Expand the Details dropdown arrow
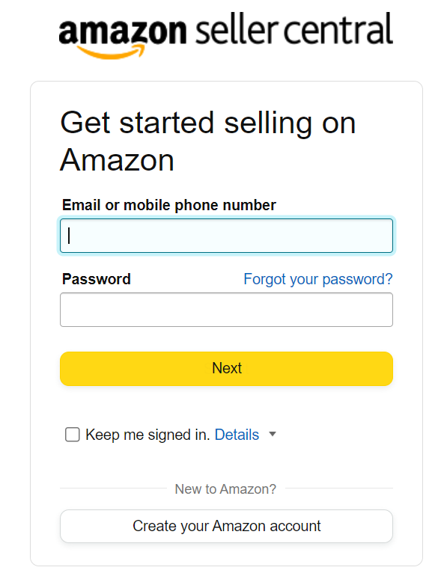Viewport: 441px width, 588px height. [273, 434]
